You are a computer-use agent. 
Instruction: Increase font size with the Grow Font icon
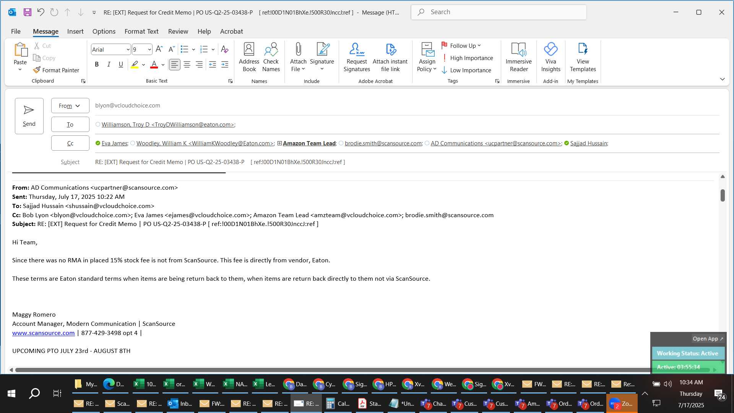pyautogui.click(x=159, y=49)
